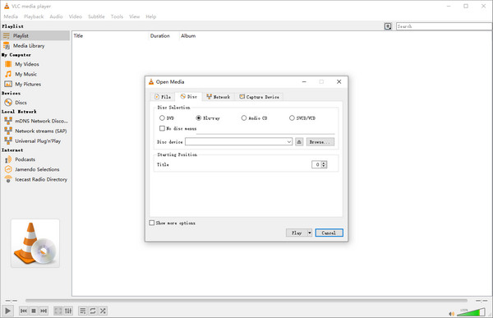This screenshot has height=318, width=493.
Task: Open the View menu
Action: pos(134,16)
